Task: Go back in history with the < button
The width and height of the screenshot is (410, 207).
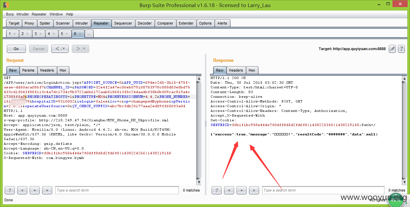Action: (57, 49)
